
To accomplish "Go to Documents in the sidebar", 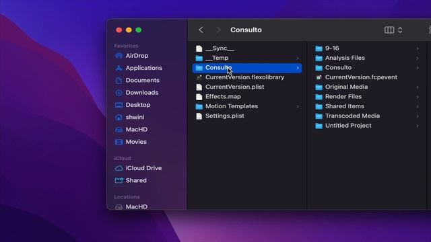I will coord(137,81).
